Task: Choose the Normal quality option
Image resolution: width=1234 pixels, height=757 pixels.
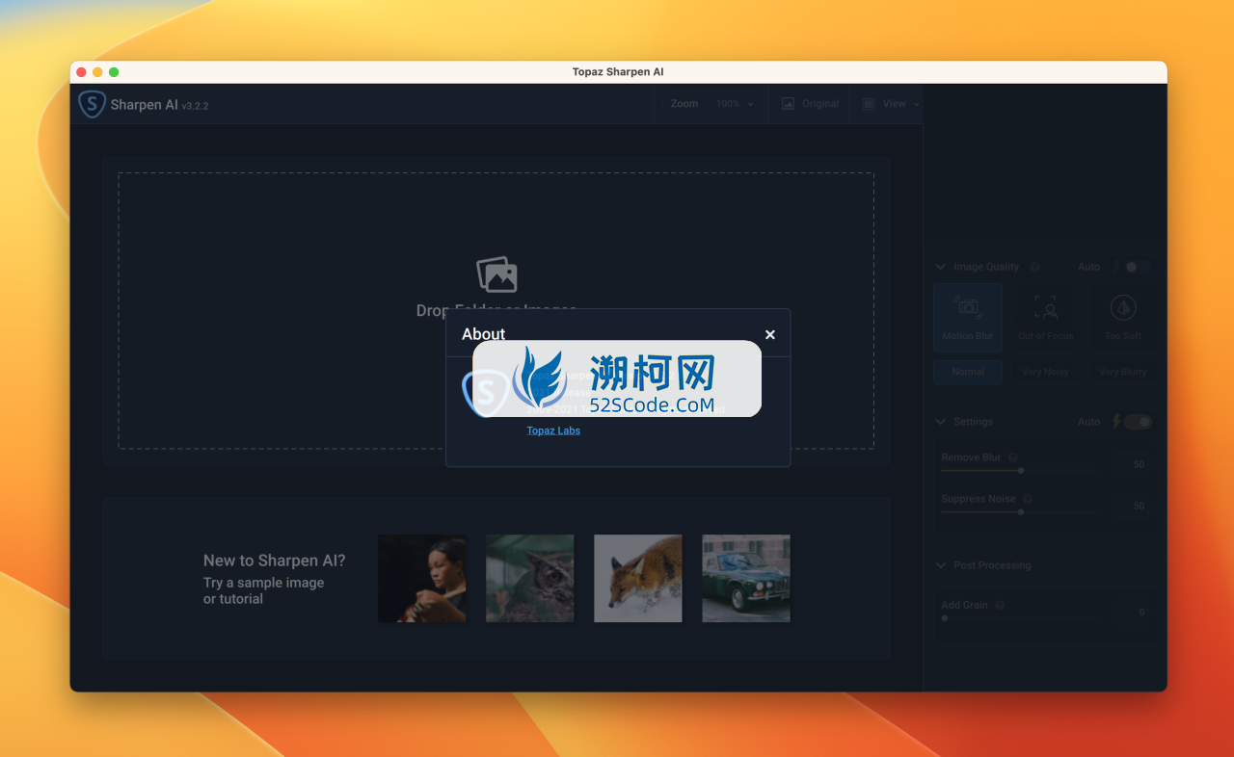Action: [x=968, y=372]
